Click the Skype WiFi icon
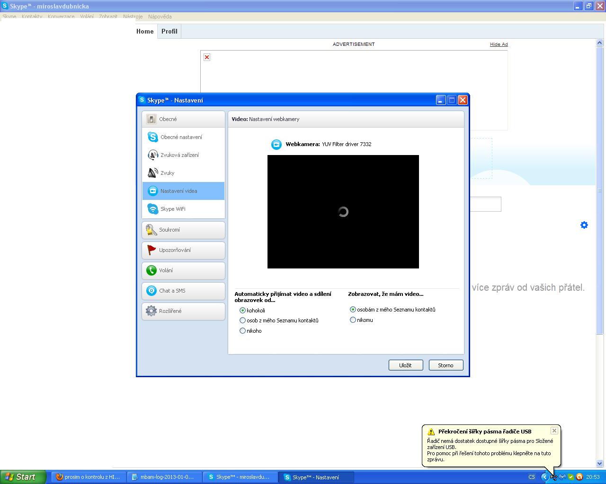The image size is (606, 484). (x=152, y=209)
